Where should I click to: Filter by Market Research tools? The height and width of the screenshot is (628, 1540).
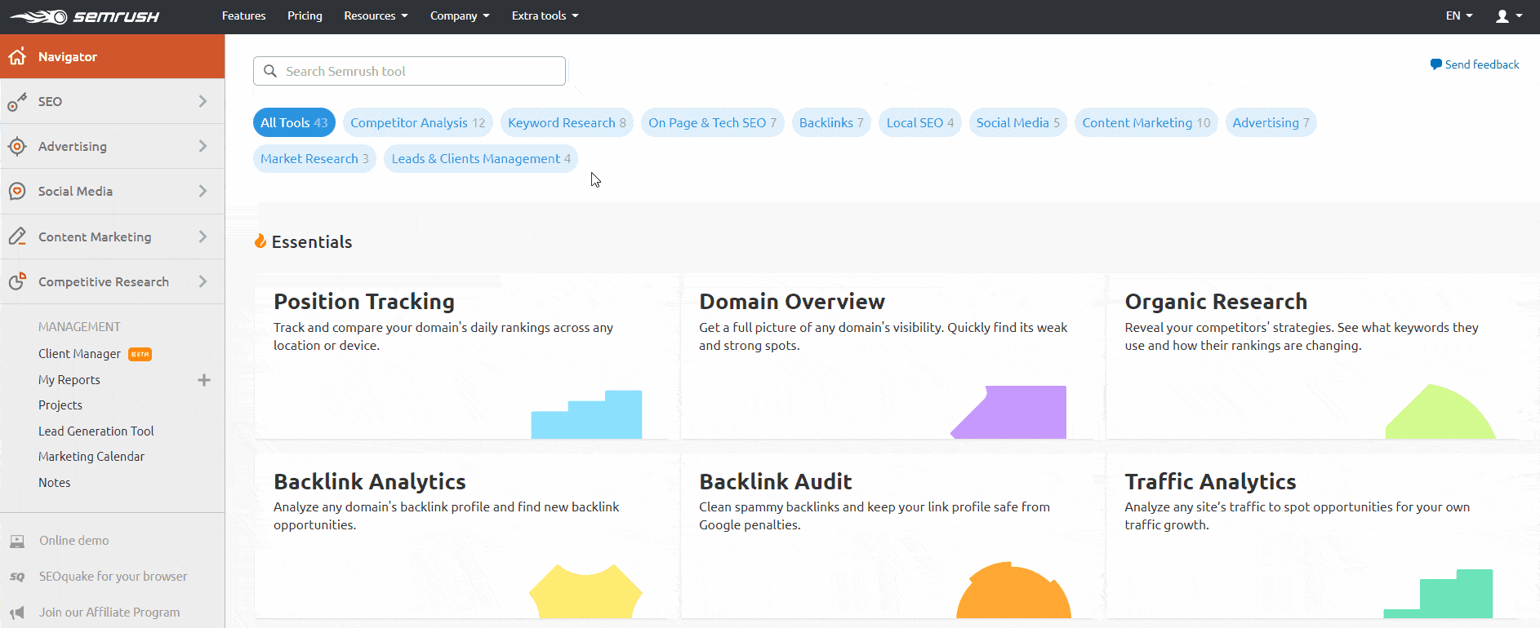click(314, 158)
